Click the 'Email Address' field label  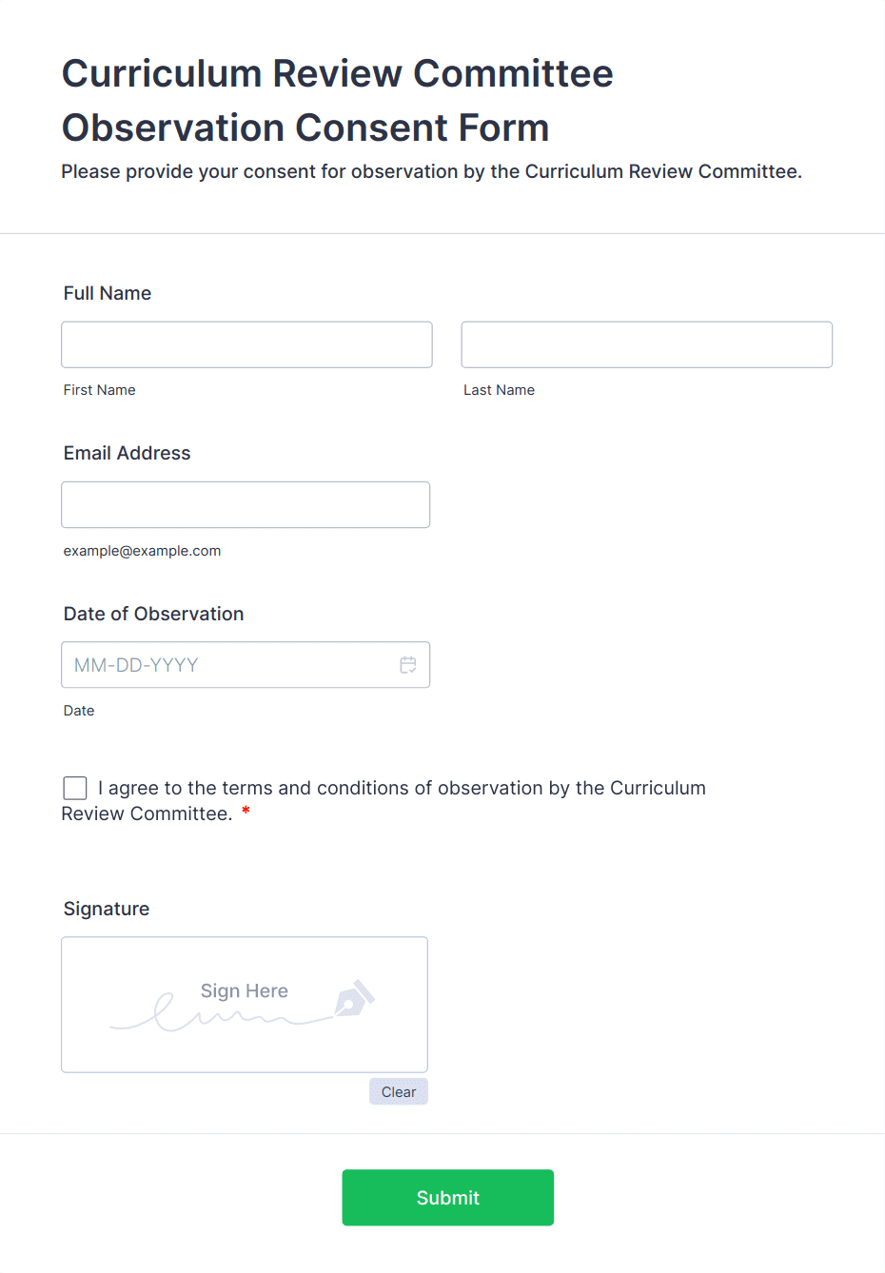click(128, 453)
